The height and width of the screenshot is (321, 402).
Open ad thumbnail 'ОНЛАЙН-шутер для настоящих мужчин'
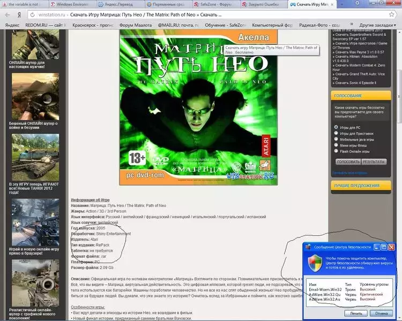35,44
